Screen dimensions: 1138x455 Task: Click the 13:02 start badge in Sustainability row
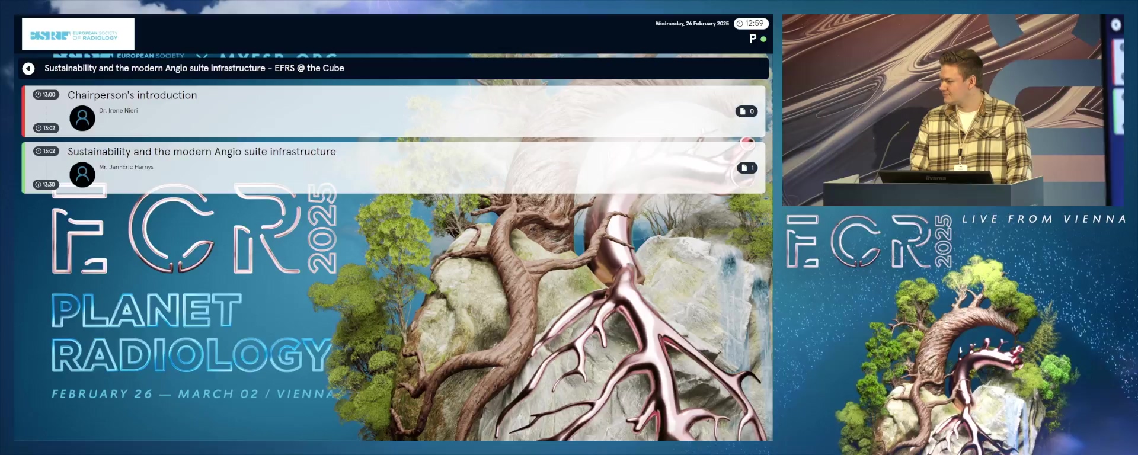pyautogui.click(x=46, y=151)
